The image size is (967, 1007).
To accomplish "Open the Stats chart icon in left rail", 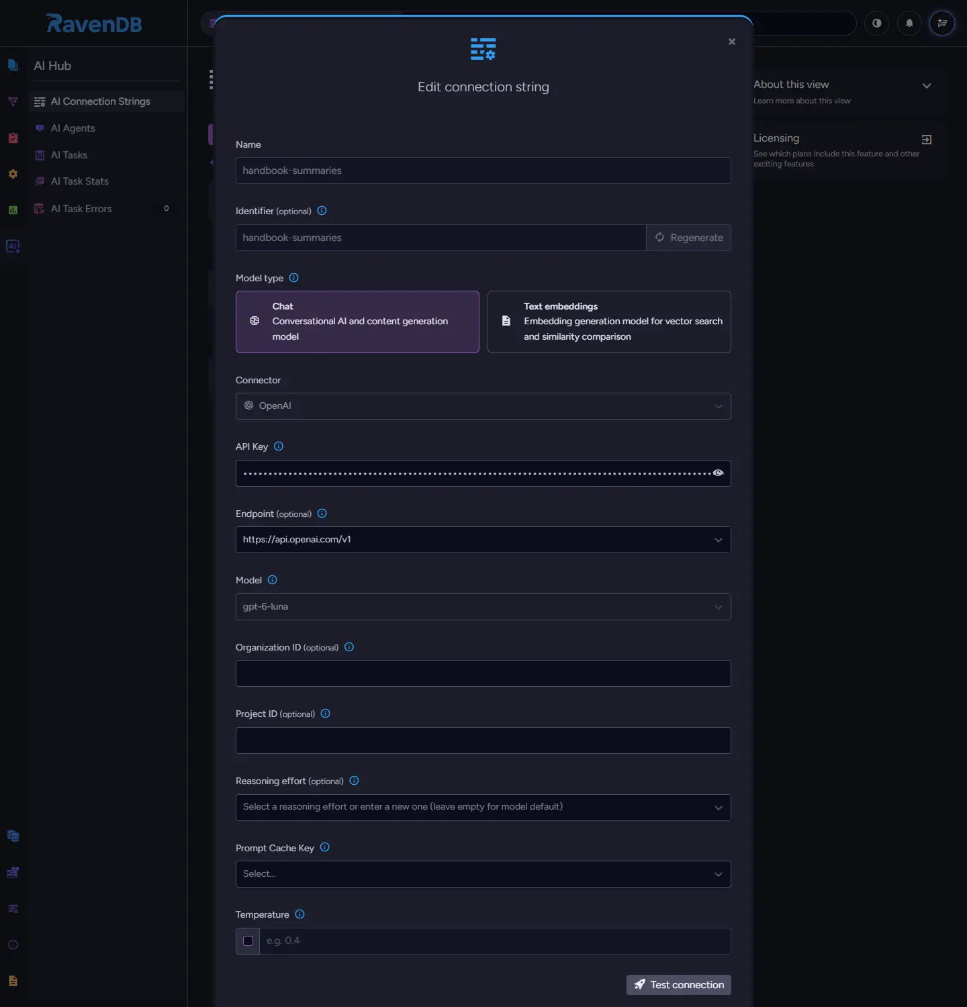I will tap(13, 210).
